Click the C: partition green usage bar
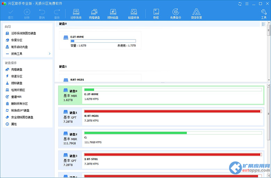The width and height of the screenshot is (271, 178). click(x=173, y=133)
